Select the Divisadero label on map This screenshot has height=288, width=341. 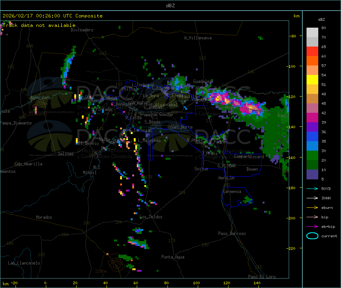pyautogui.click(x=82, y=30)
